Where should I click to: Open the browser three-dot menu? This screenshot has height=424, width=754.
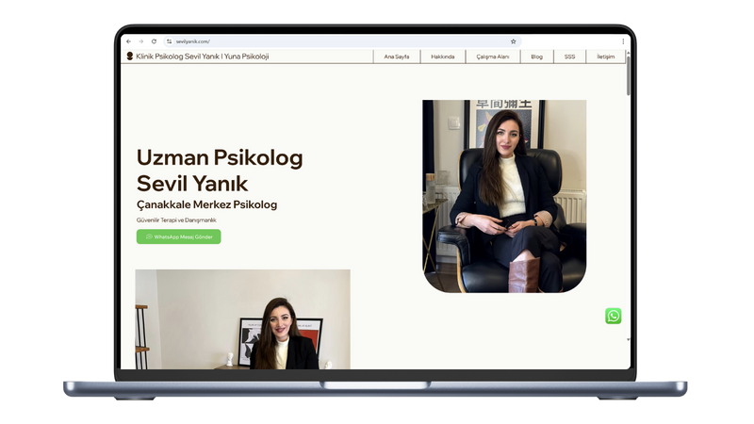pyautogui.click(x=623, y=41)
